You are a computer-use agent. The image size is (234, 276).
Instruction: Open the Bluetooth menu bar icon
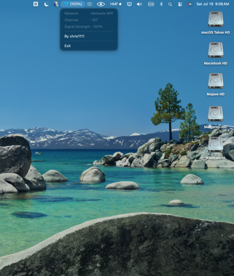[x=161, y=4]
